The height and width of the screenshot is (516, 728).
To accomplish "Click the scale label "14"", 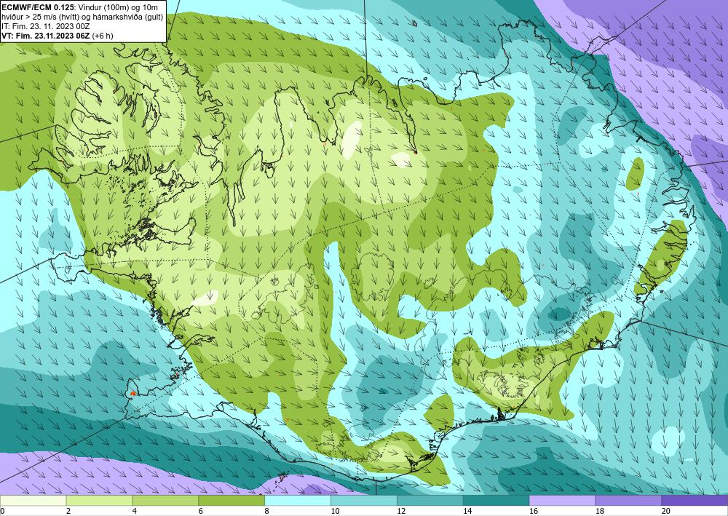I will (467, 511).
